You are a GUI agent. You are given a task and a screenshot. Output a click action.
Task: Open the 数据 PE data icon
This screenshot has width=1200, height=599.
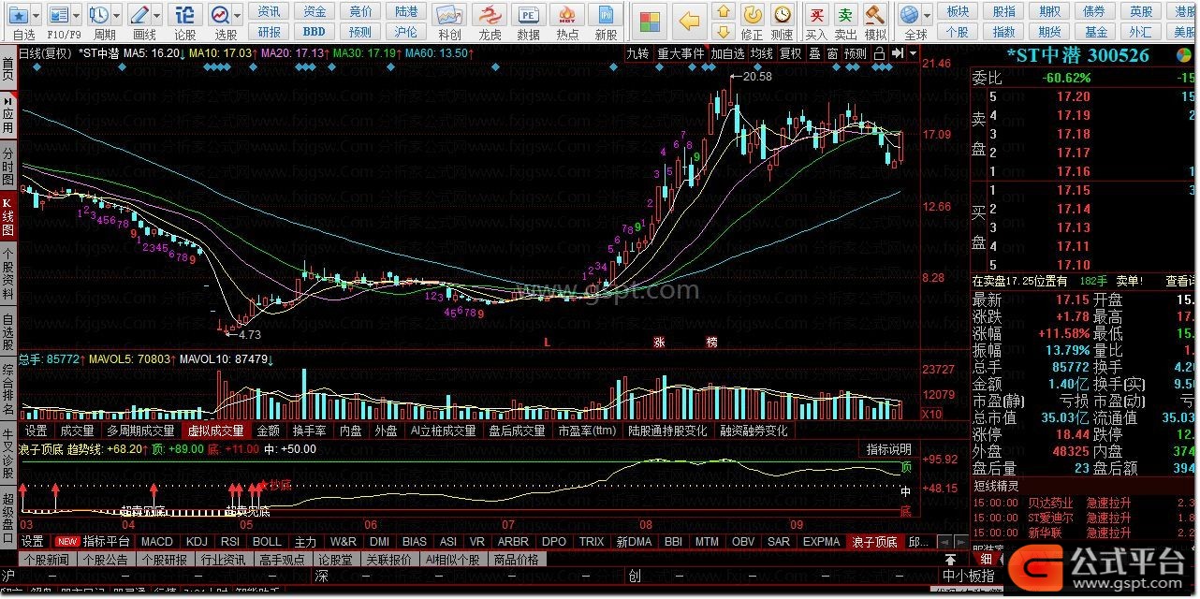point(529,16)
